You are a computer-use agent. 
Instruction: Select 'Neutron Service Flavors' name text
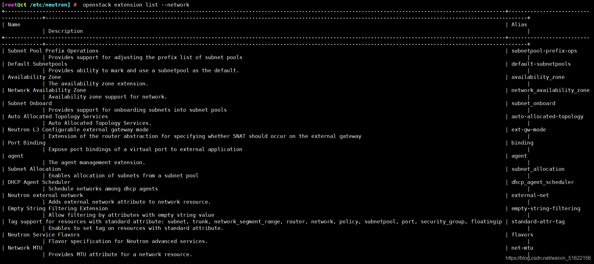coord(44,235)
